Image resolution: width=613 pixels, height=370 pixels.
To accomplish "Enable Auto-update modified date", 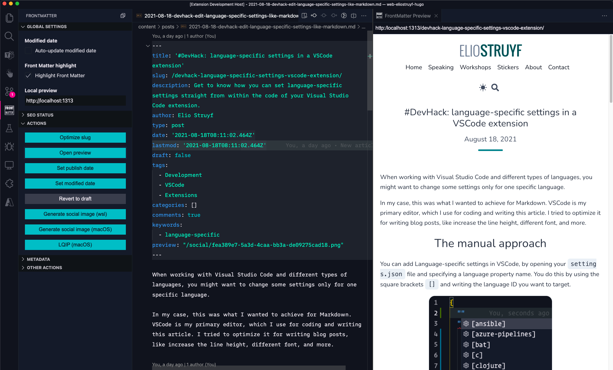I will [x=28, y=50].
